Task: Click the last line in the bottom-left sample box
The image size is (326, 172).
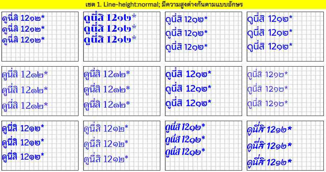Action: coord(23,157)
